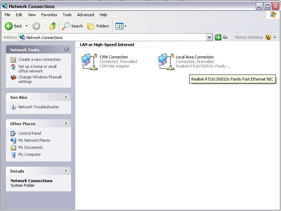Viewport: 281px width, 211px height.
Task: Click the My Network Places icon
Action: [x=13, y=140]
